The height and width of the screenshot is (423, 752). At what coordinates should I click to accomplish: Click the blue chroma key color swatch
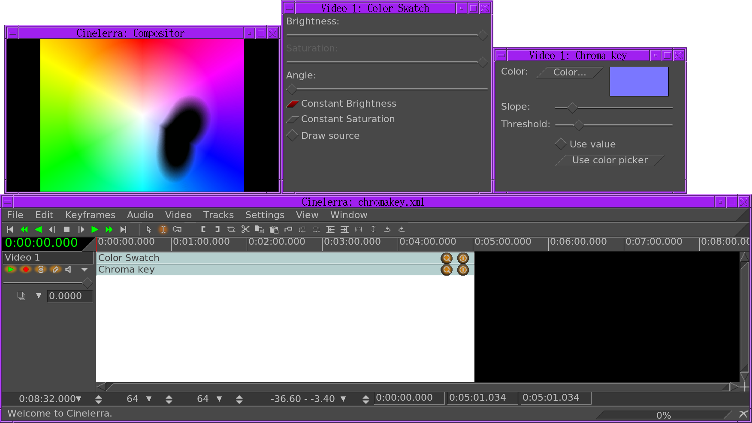(x=639, y=81)
